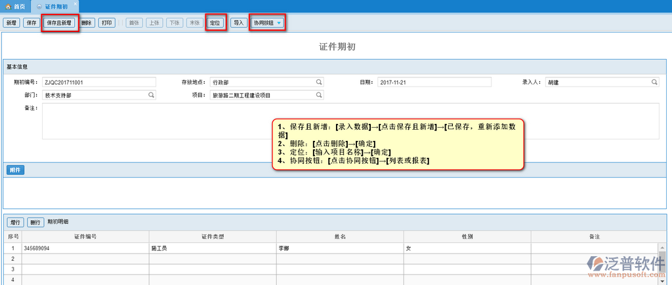Viewport: 672px width, 285px height.
Task: Click the magnifier icon in 录入人 field
Action: pyautogui.click(x=654, y=83)
